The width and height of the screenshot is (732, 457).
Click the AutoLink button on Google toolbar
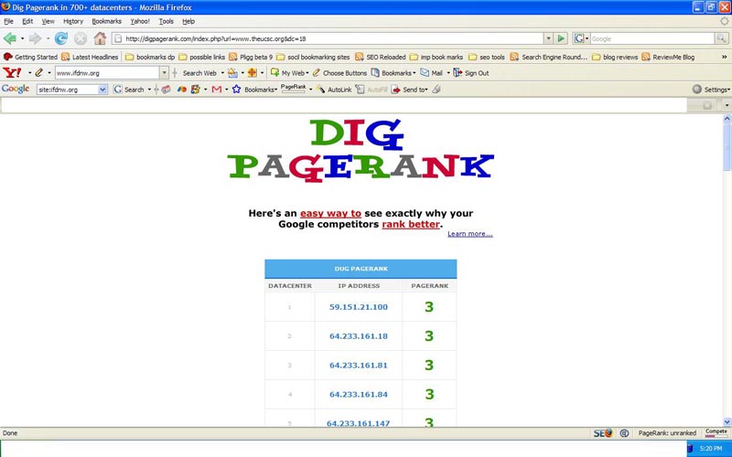[334, 90]
